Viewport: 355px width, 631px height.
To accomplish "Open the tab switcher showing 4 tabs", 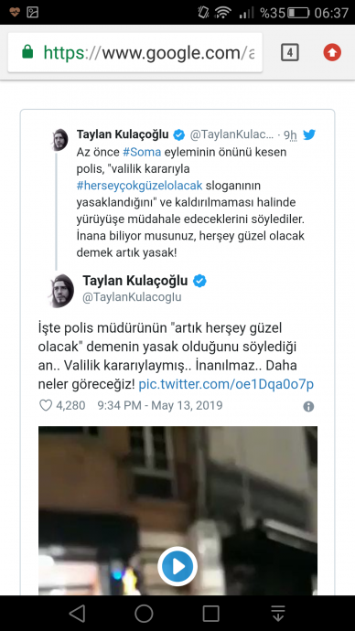I will (x=290, y=53).
